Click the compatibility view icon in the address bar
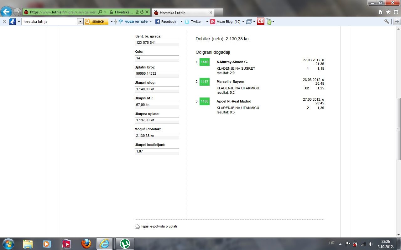The width and height of the screenshot is (401, 250). pos(137,12)
